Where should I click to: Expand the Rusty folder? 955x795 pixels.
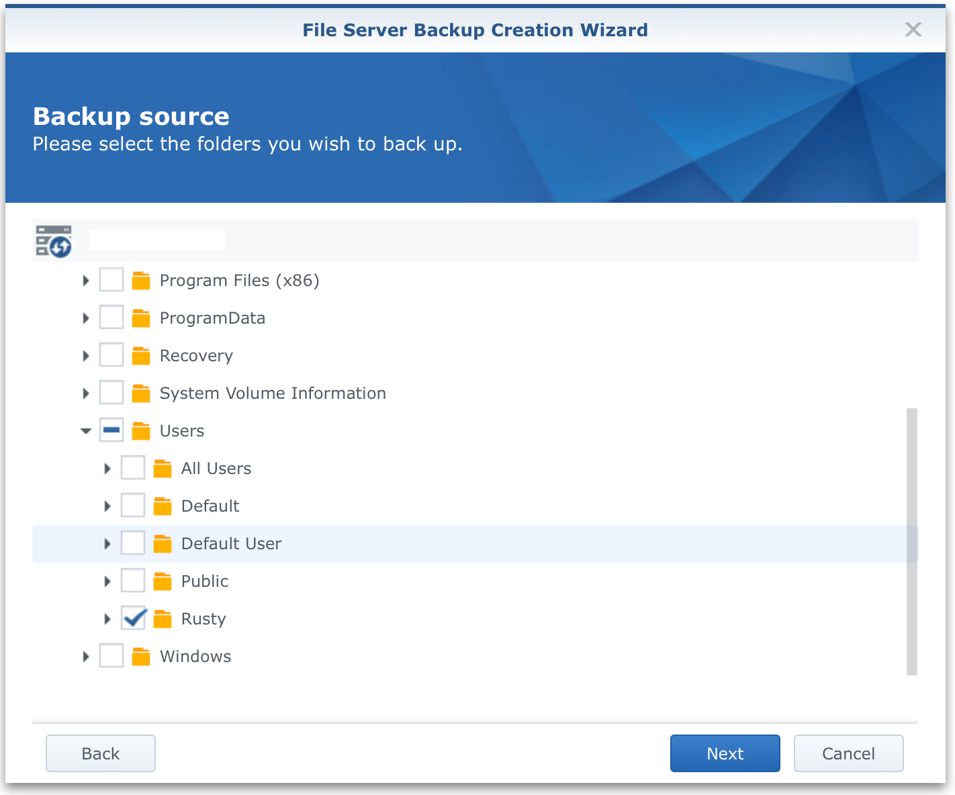pyautogui.click(x=107, y=619)
